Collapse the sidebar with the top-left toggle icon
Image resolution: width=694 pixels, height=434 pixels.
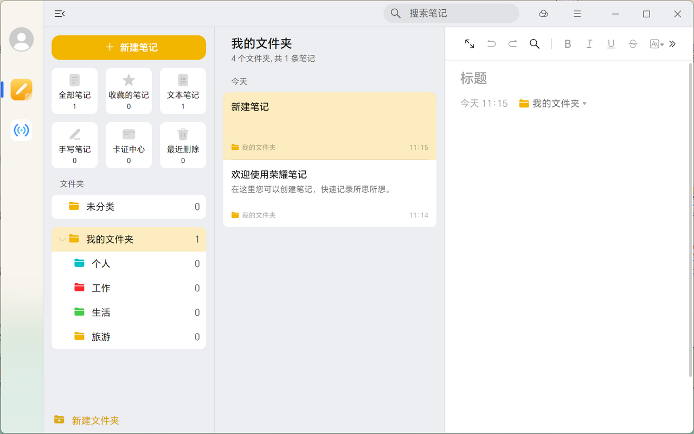(60, 14)
